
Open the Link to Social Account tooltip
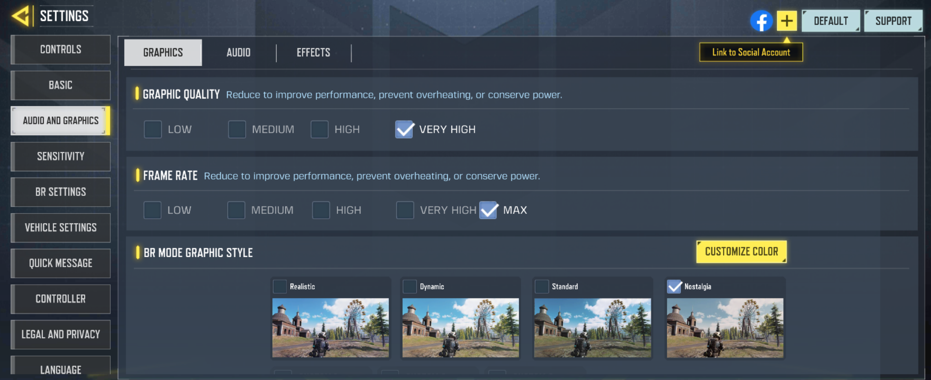point(751,52)
